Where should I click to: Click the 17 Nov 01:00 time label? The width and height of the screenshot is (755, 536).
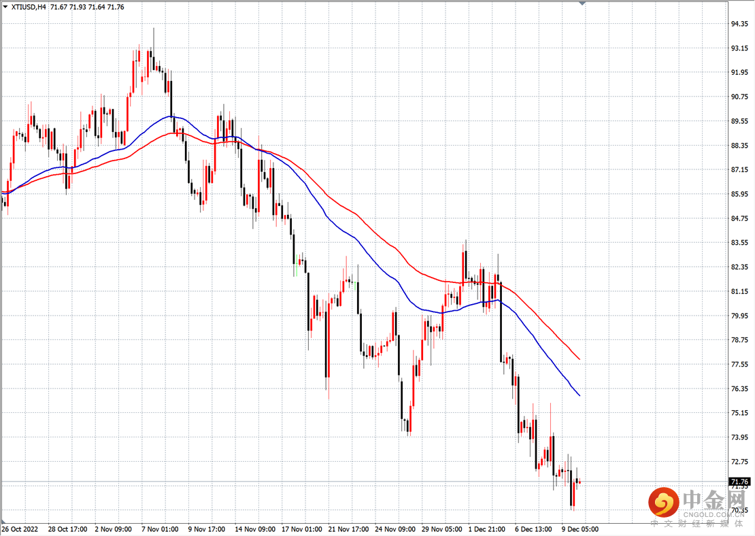[x=301, y=529]
